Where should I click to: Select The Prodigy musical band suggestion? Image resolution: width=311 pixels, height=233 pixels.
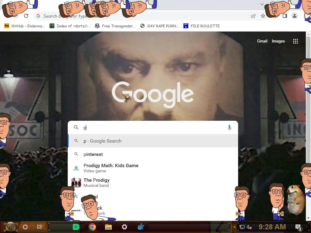point(153,182)
